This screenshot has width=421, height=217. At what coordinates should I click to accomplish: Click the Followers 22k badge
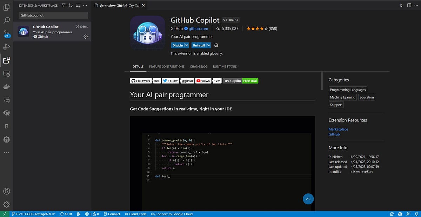[x=146, y=81]
